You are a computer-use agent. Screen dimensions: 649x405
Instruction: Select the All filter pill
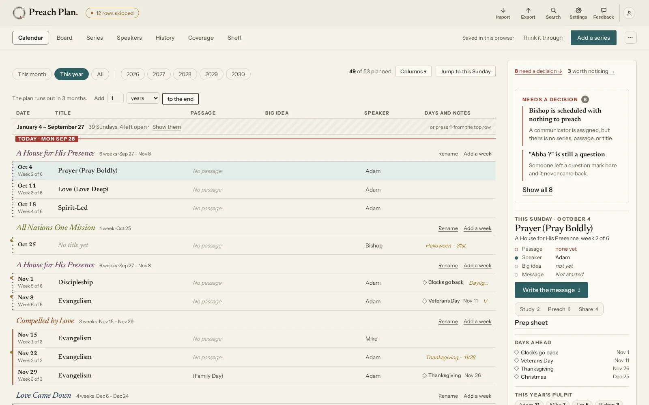[x=100, y=74]
